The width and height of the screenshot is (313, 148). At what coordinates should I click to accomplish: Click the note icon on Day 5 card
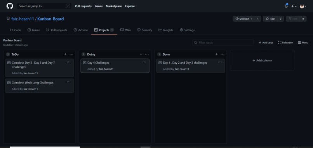[x=9, y=63]
